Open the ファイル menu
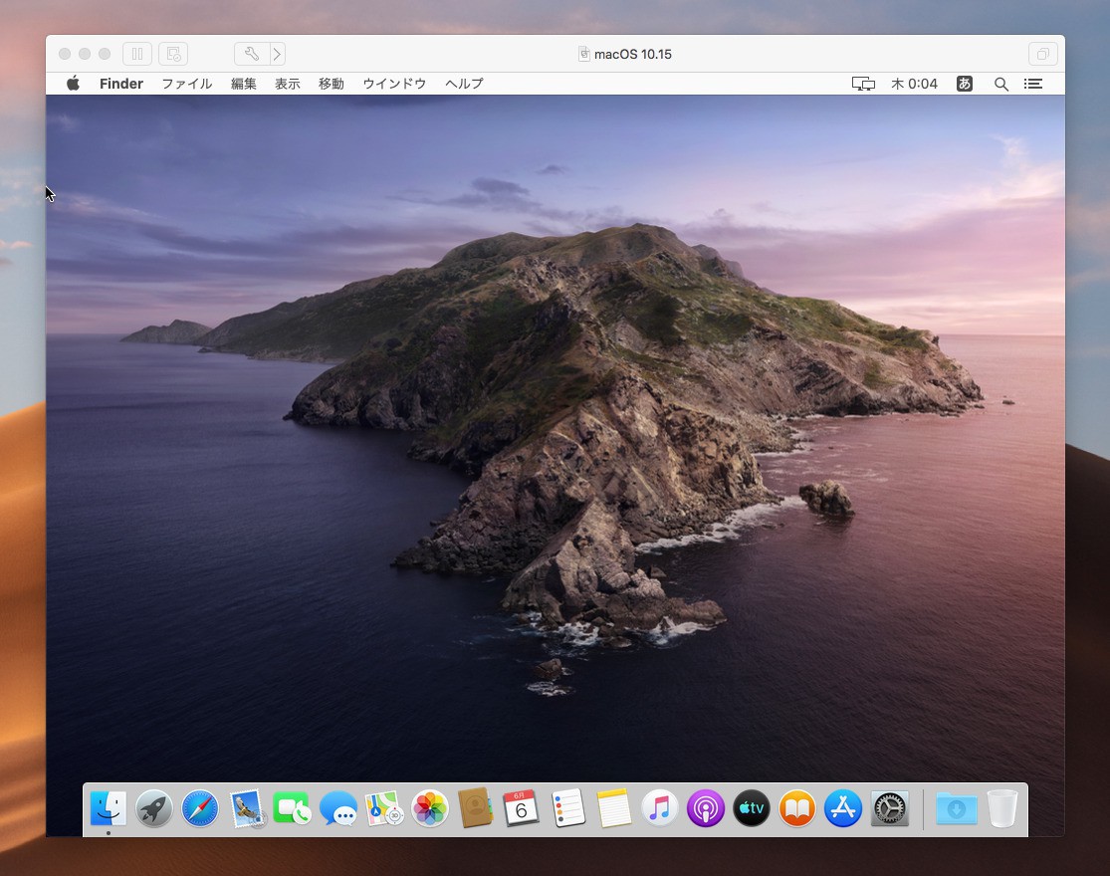The width and height of the screenshot is (1110, 876). coord(186,84)
